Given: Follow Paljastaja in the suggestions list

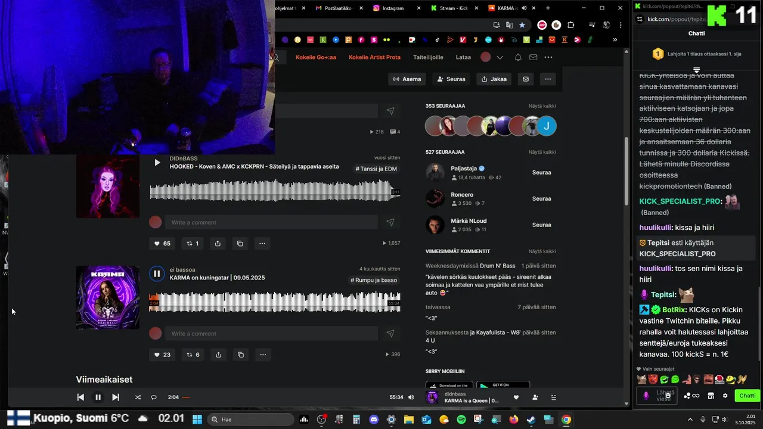Looking at the screenshot, I should [x=541, y=172].
